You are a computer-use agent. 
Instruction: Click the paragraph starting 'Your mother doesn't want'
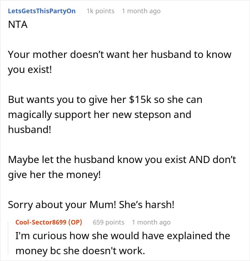(x=120, y=55)
